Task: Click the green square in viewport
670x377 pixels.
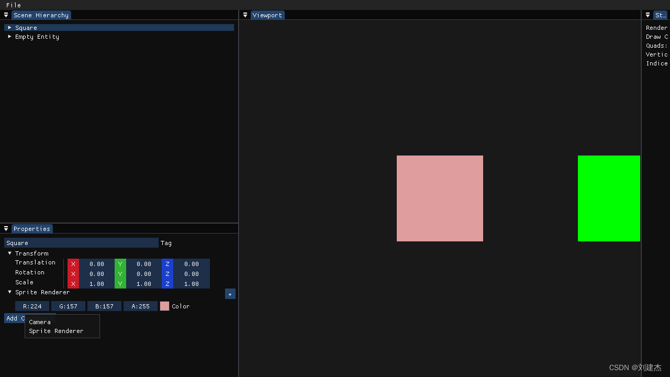Action: (x=609, y=198)
